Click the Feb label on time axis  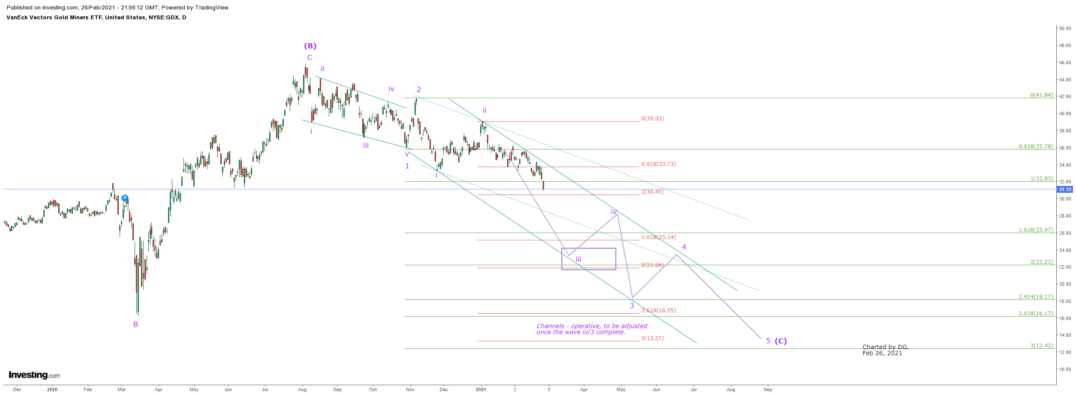click(88, 390)
